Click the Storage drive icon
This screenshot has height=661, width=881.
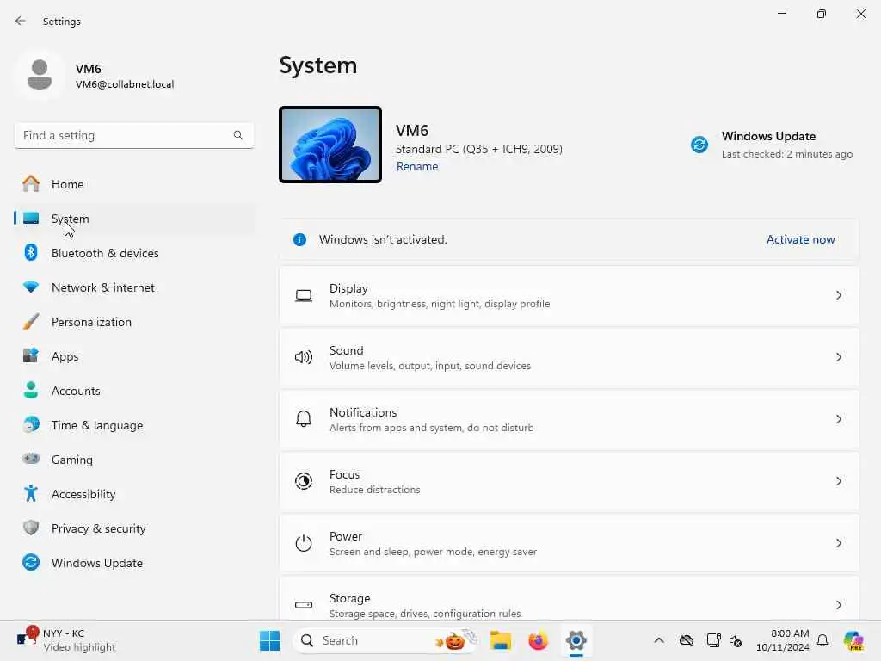click(x=304, y=605)
